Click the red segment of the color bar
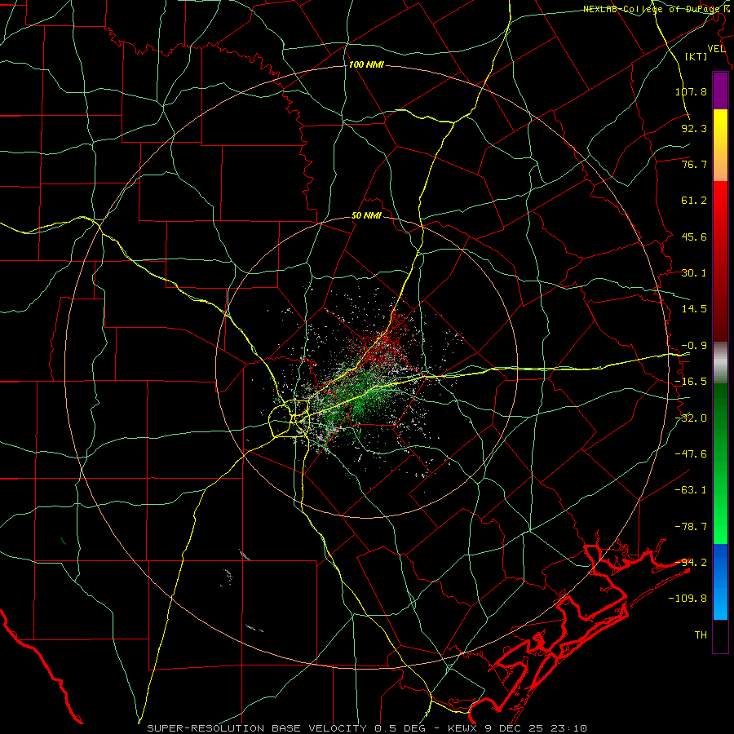Image resolution: width=734 pixels, height=734 pixels. [x=720, y=261]
